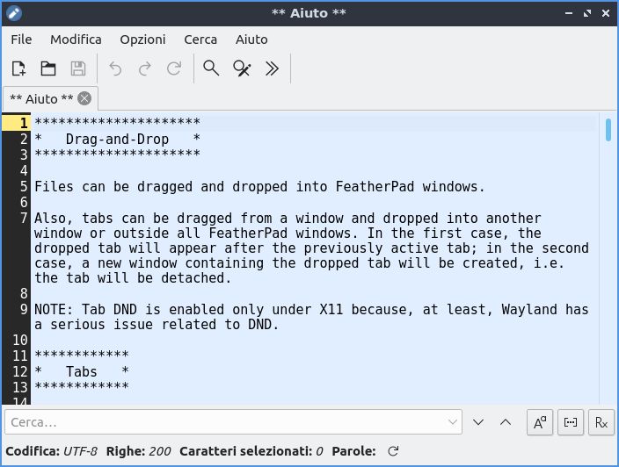Open the Opzioni menu
619x467 pixels.
pyautogui.click(x=142, y=40)
